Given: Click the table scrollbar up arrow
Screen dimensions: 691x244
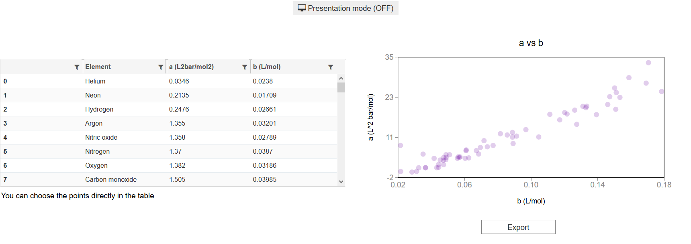Looking at the screenshot, I should coord(341,78).
